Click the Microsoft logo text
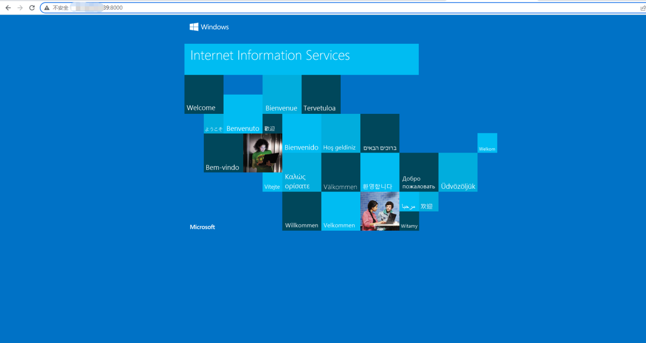The image size is (646, 343). (x=202, y=227)
